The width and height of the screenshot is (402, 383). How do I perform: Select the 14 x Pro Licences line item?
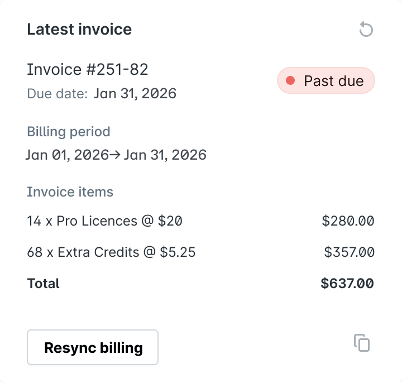click(x=104, y=221)
